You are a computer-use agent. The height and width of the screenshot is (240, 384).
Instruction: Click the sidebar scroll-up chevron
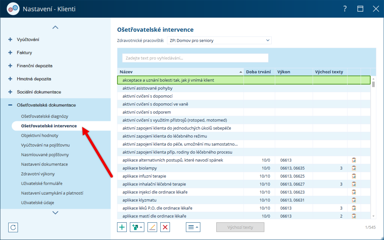click(x=55, y=27)
